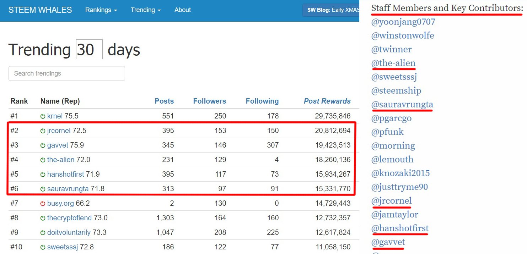The height and width of the screenshot is (254, 527).
Task: Open the About page
Action: pos(183,10)
